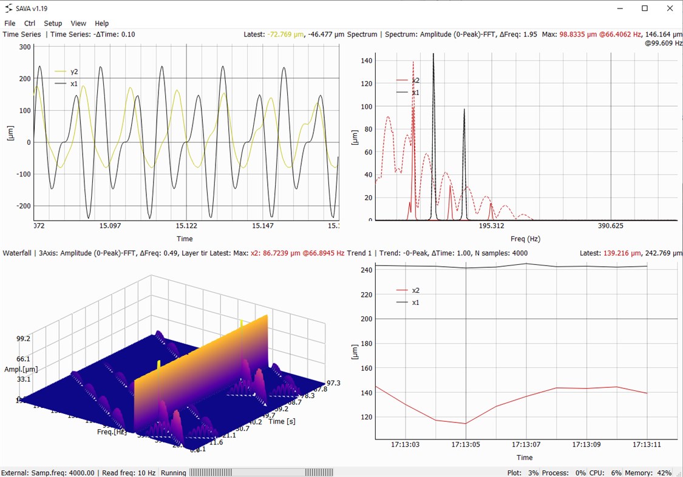Click the 'Time [s]' axis label in Waterfall
683x477 pixels.
(x=282, y=421)
